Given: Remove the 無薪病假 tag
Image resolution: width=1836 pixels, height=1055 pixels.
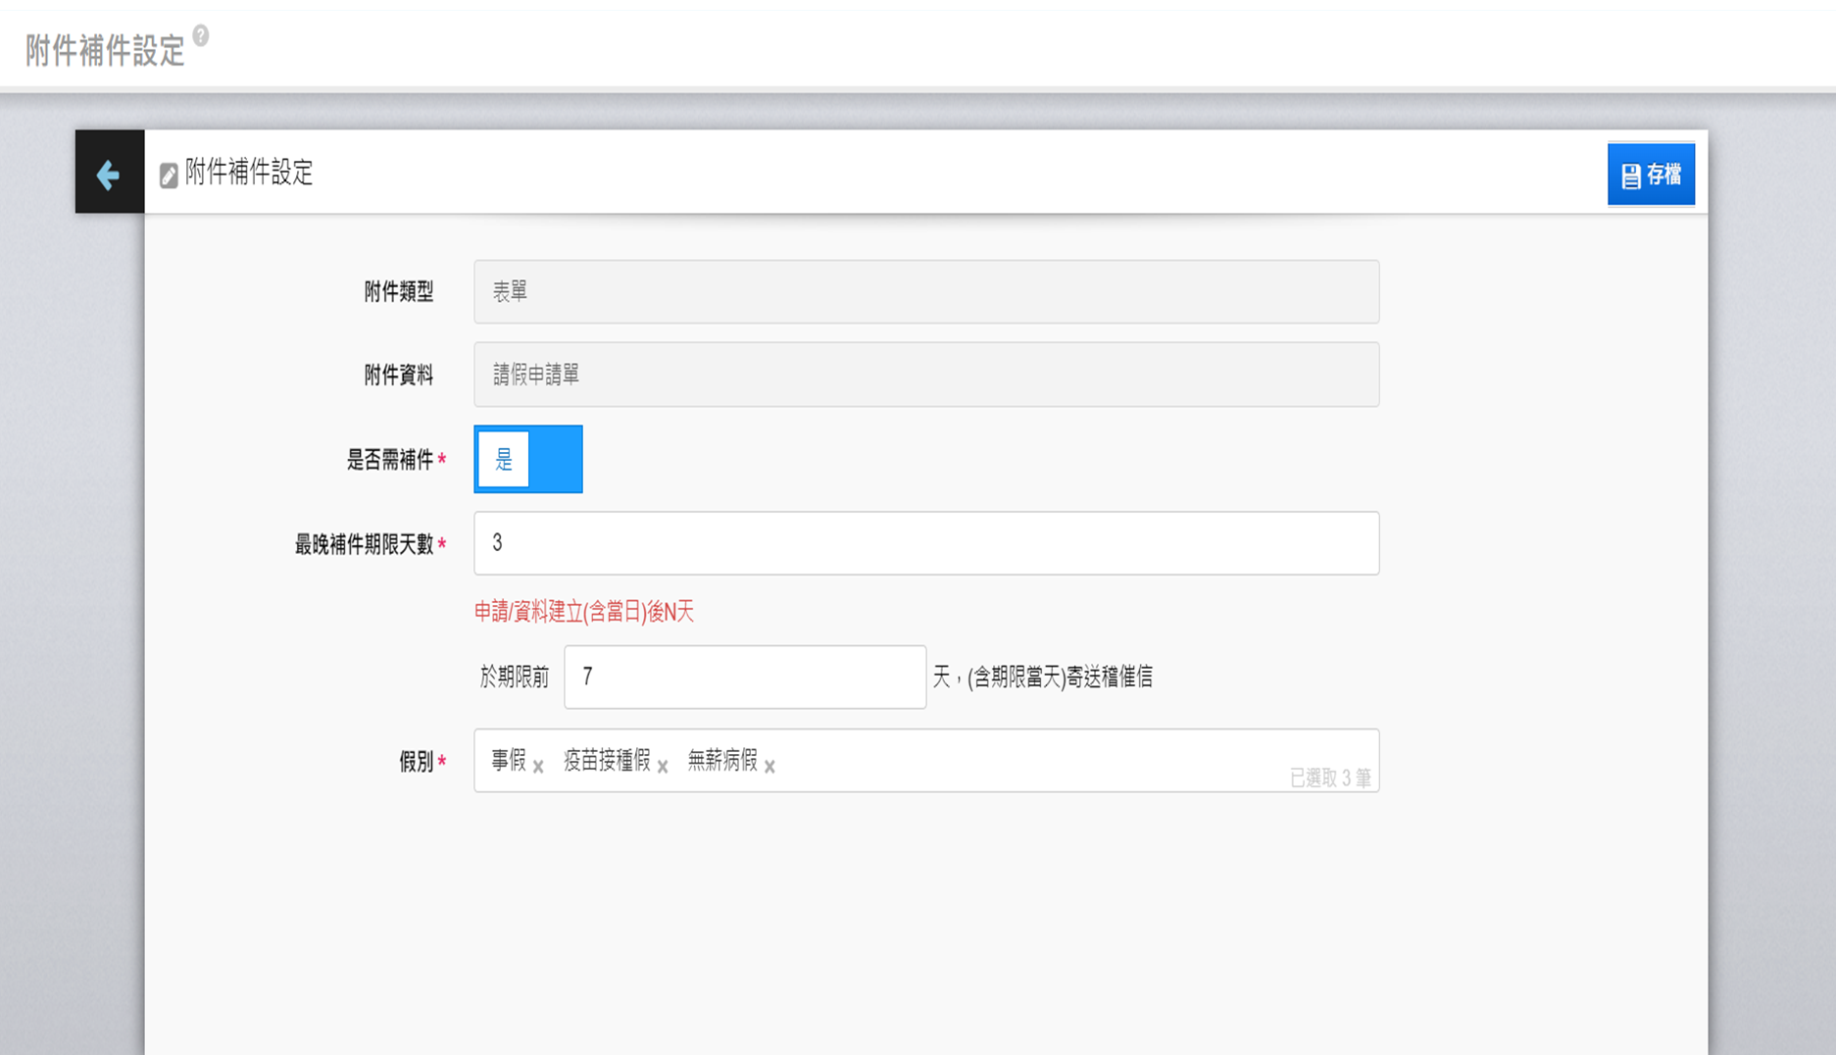Looking at the screenshot, I should (x=769, y=767).
